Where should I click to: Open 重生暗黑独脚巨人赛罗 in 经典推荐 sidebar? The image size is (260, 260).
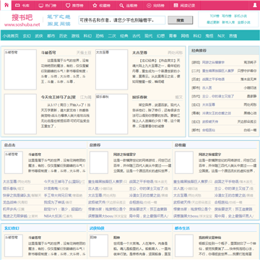pos(218,71)
